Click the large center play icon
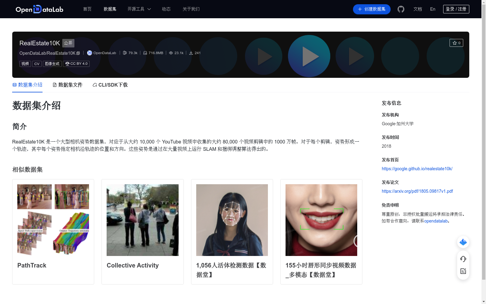Screen dimensions: 486x304 (x=309, y=56)
